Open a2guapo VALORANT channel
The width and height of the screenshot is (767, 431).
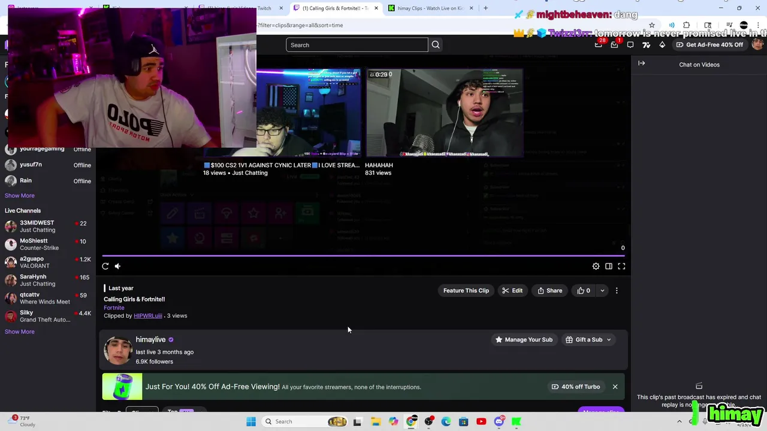[x=48, y=262]
